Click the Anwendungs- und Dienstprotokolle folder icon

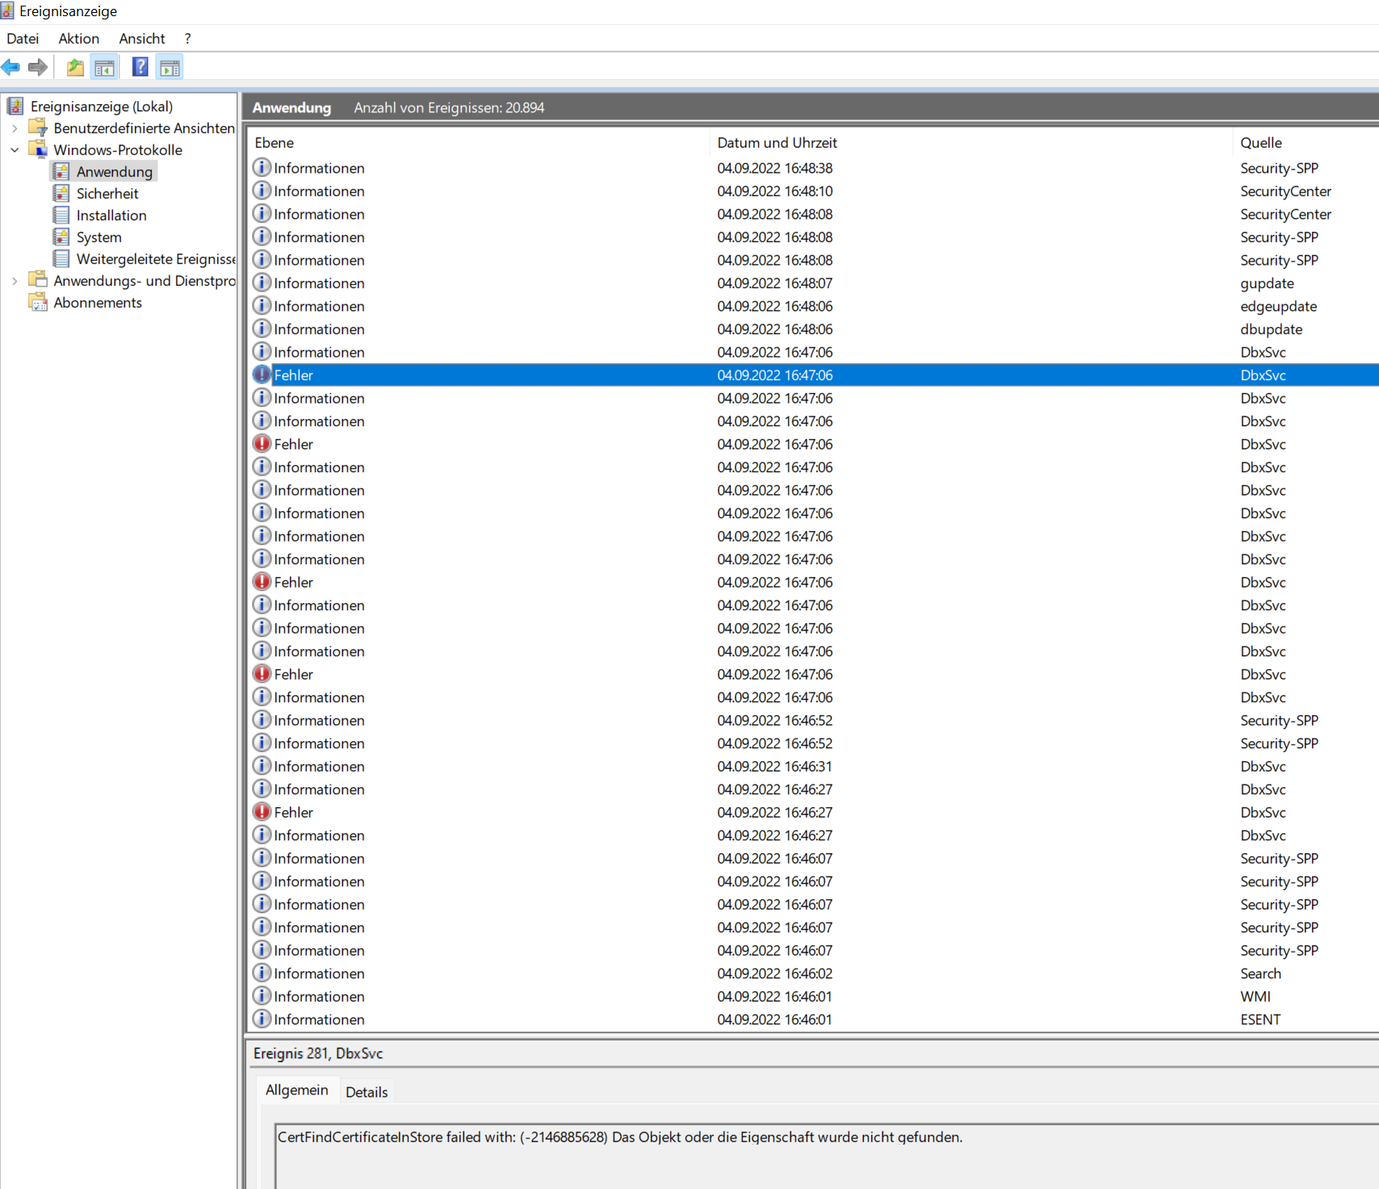[38, 280]
